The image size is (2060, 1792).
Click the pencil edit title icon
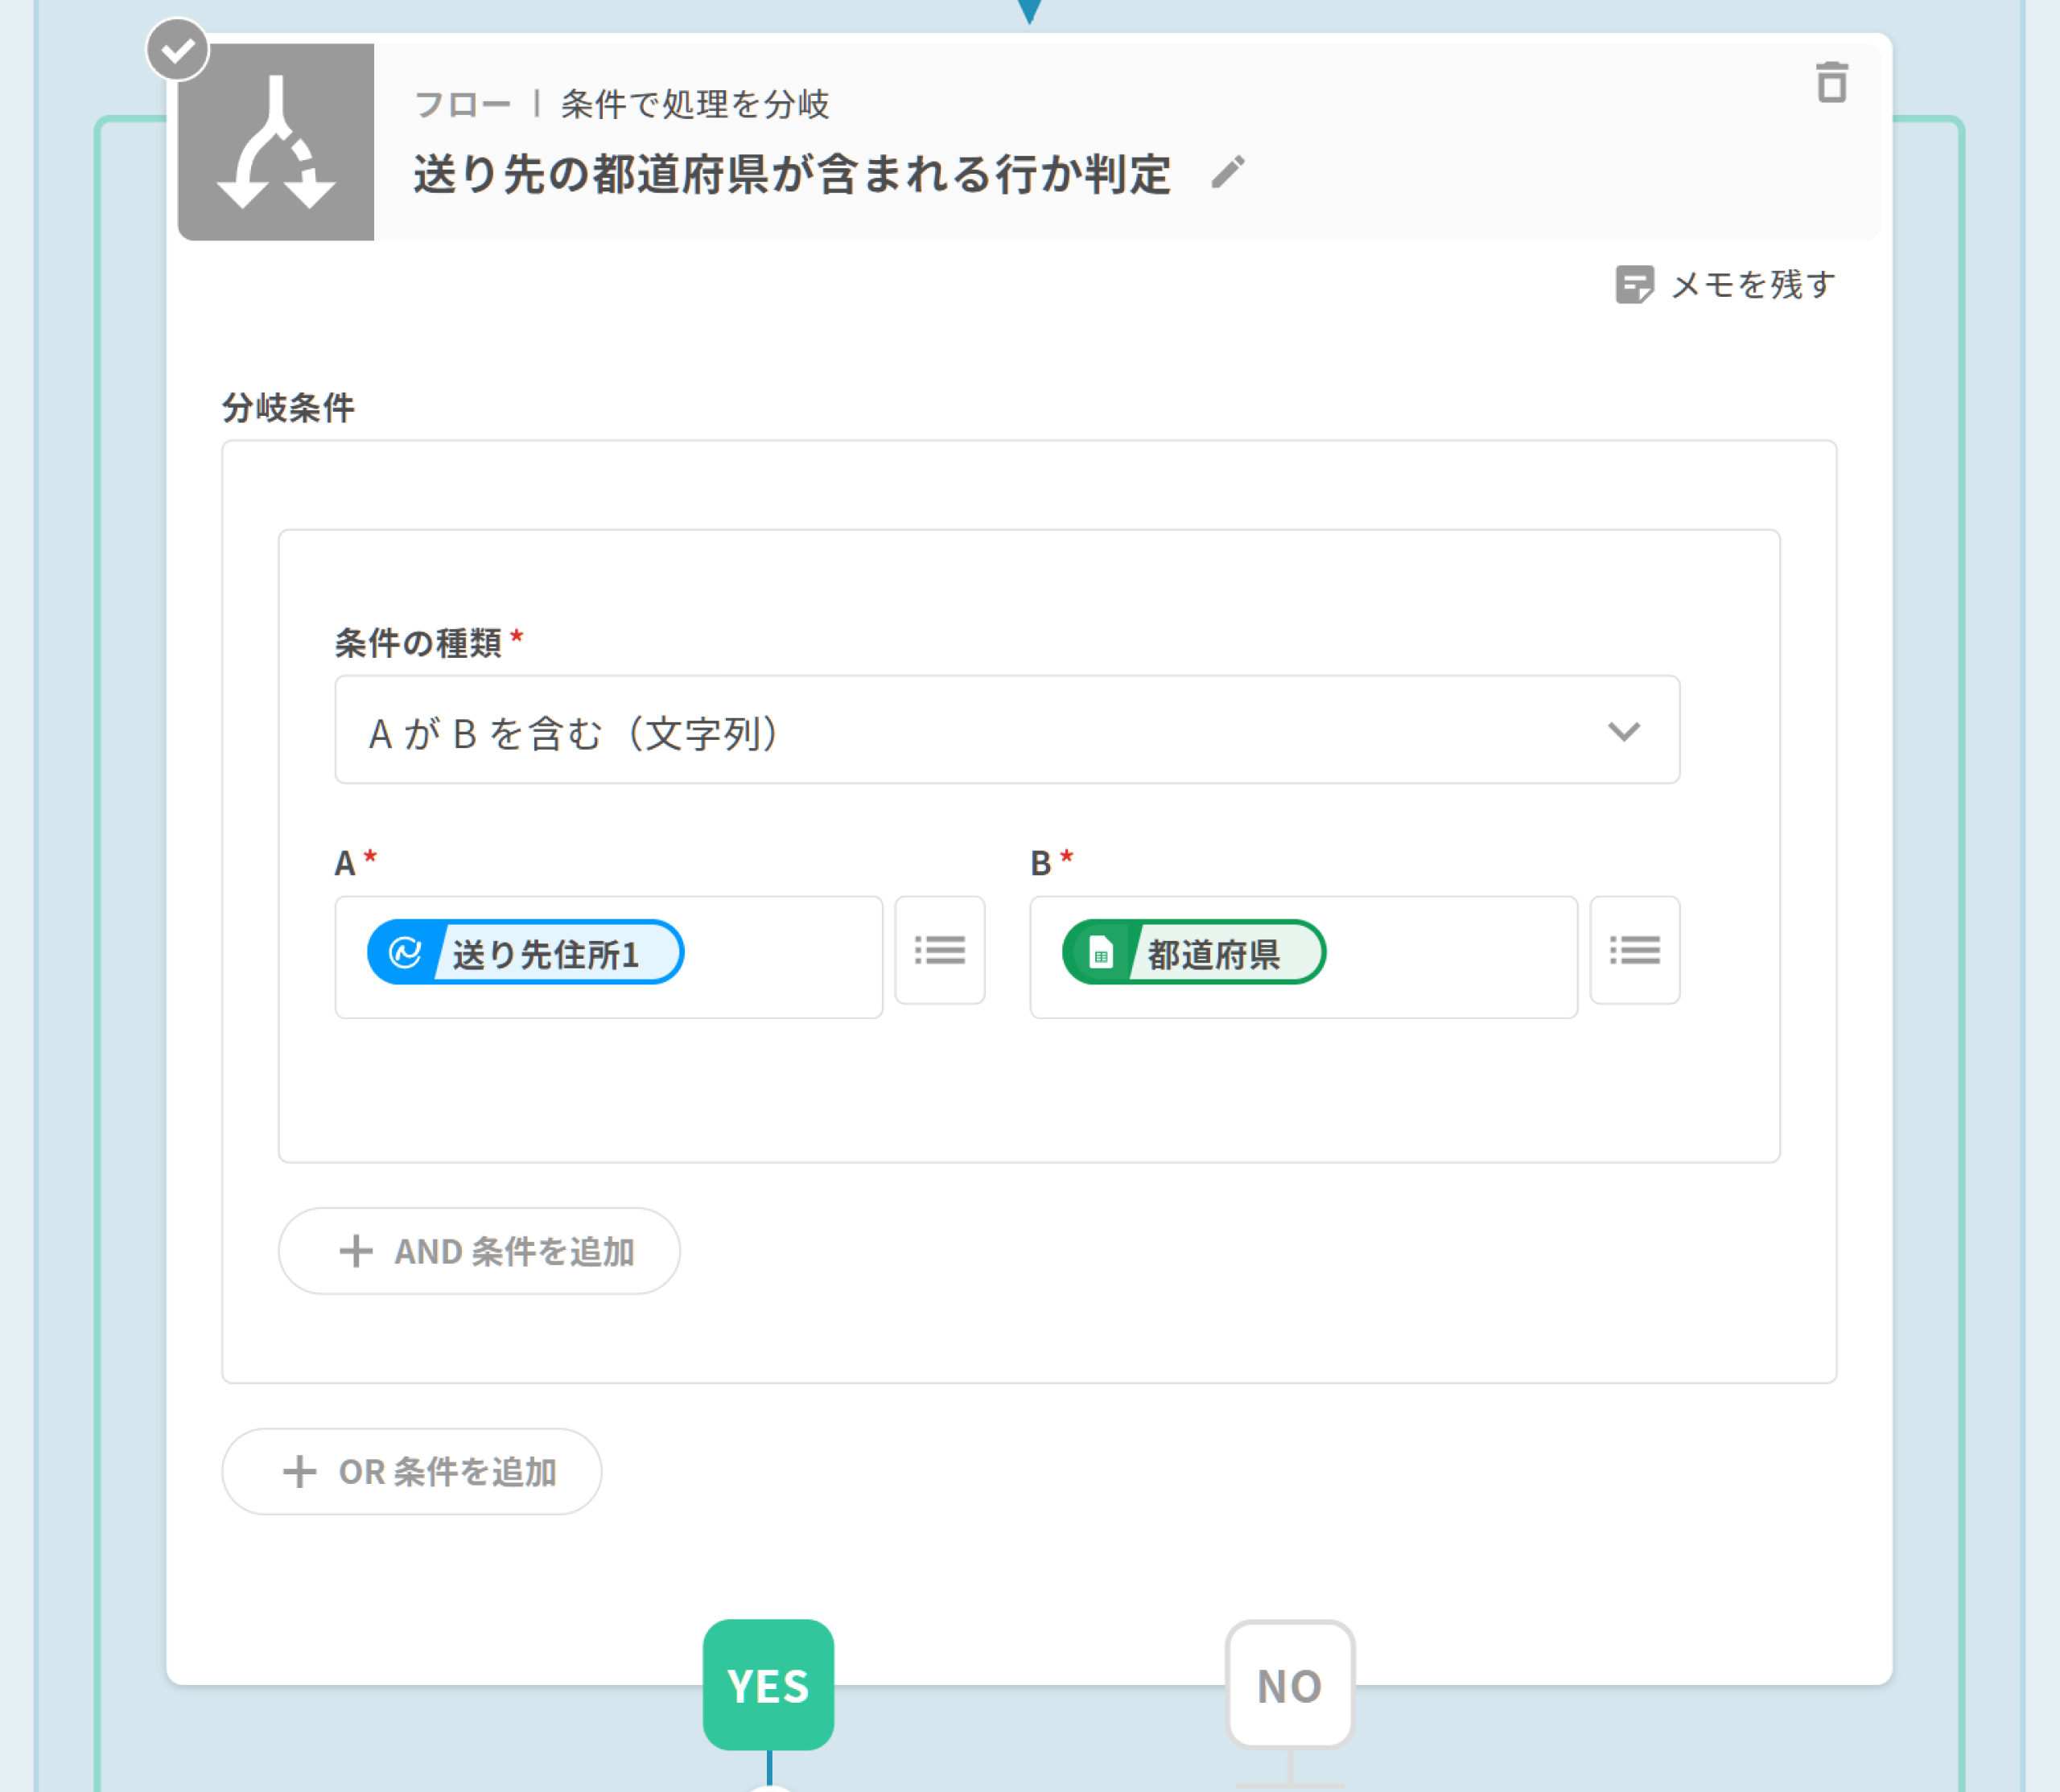[1228, 173]
